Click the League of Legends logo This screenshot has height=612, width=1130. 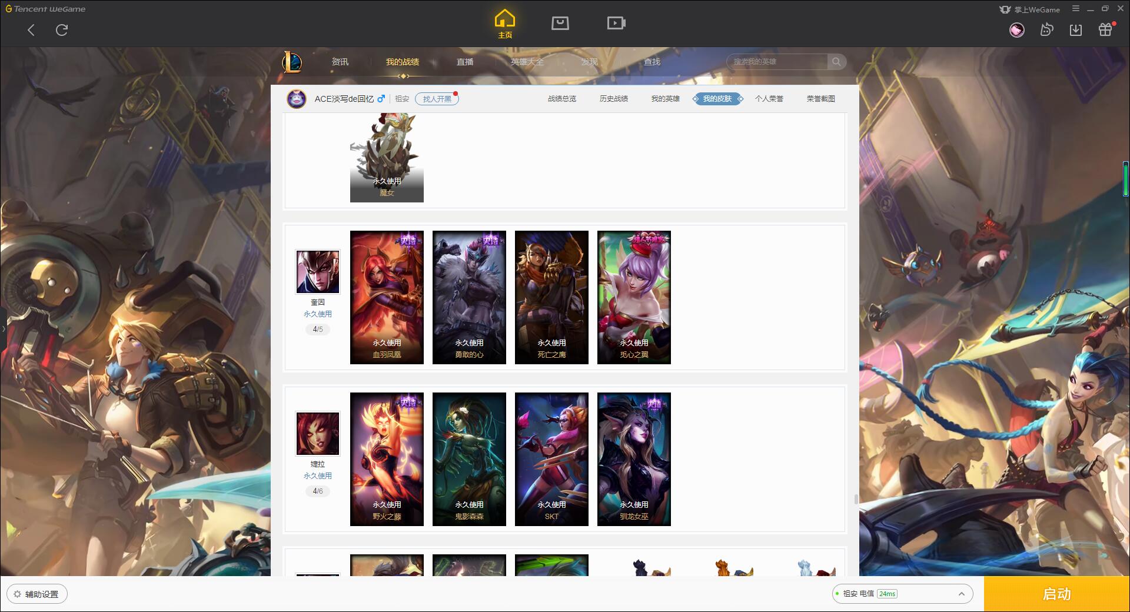[x=293, y=62]
